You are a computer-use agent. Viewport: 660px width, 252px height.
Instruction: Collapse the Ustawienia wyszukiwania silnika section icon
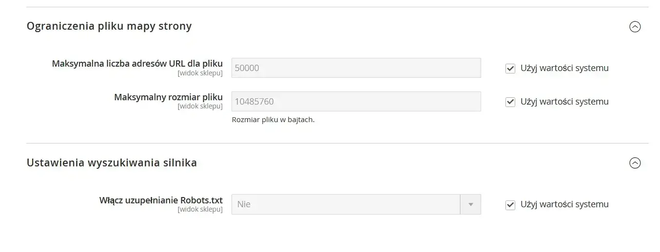(635, 163)
